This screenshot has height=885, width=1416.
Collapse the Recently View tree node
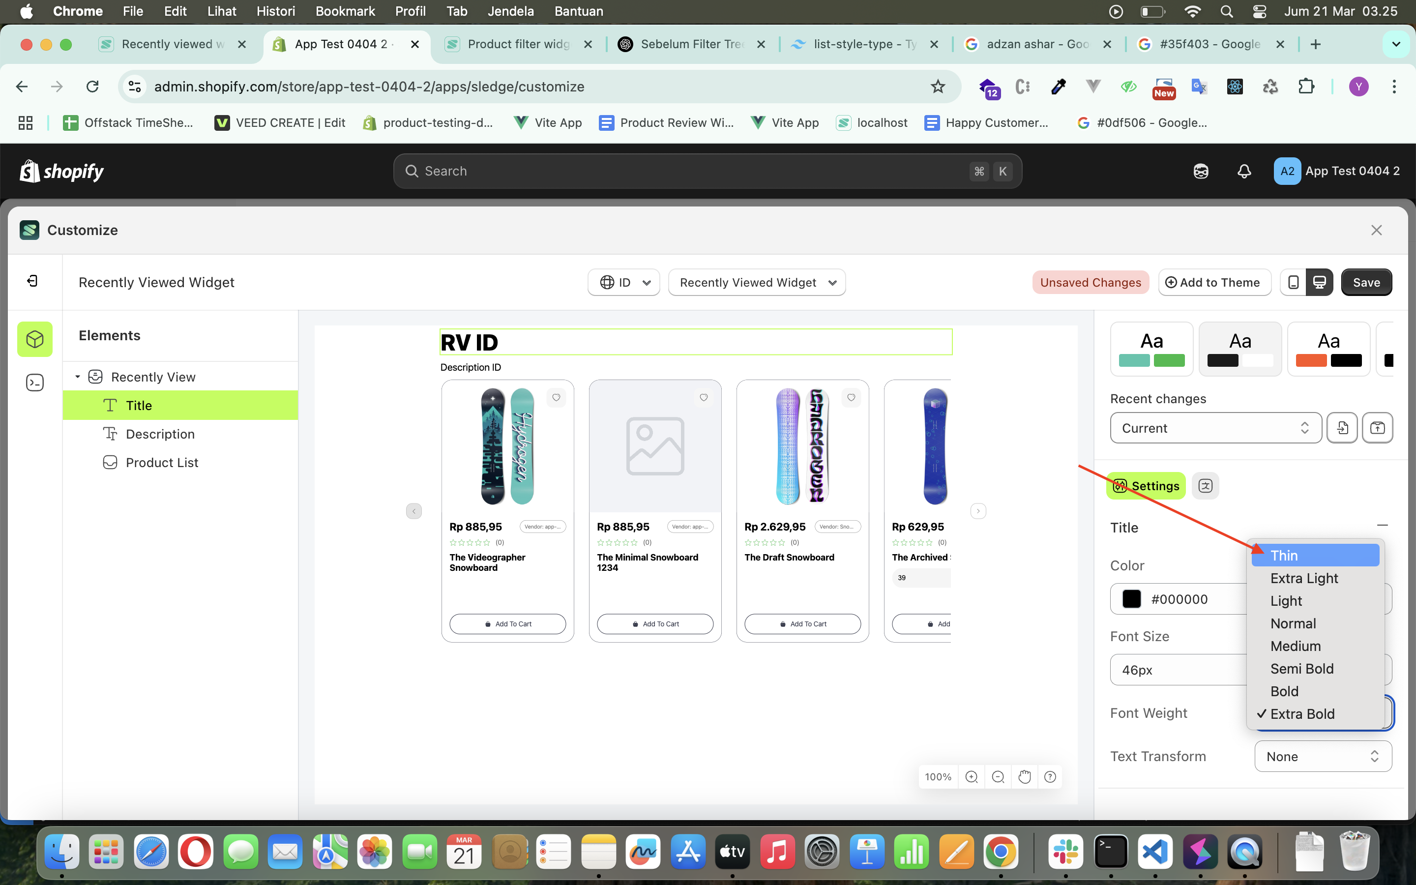tap(77, 377)
